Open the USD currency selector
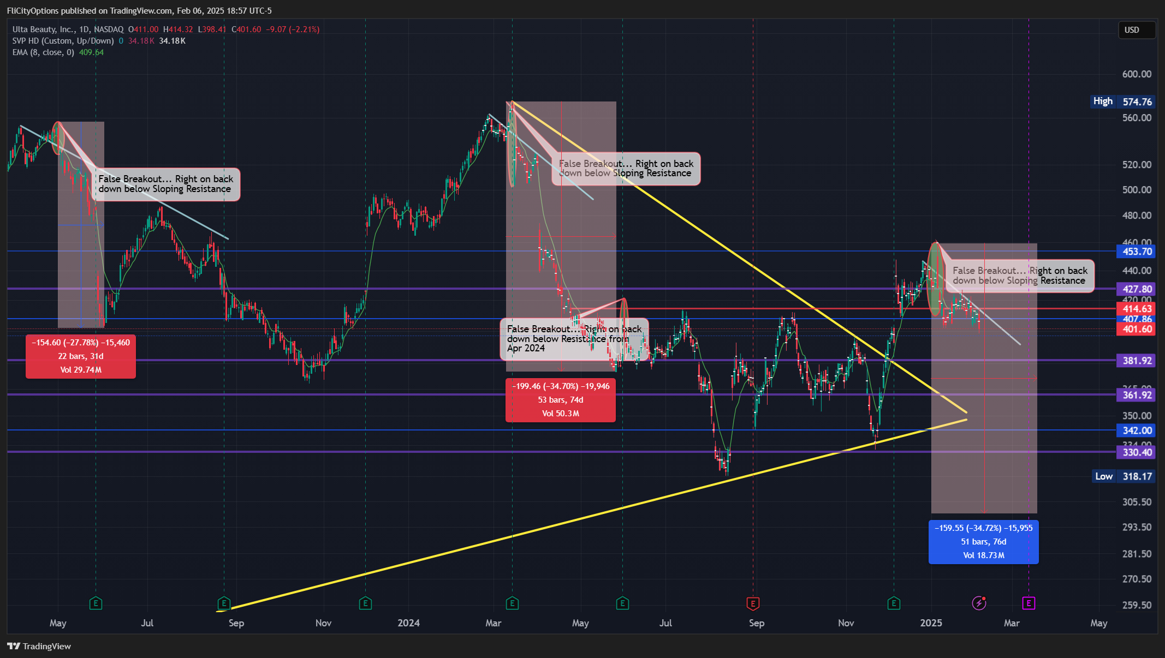This screenshot has width=1165, height=658. tap(1136, 30)
